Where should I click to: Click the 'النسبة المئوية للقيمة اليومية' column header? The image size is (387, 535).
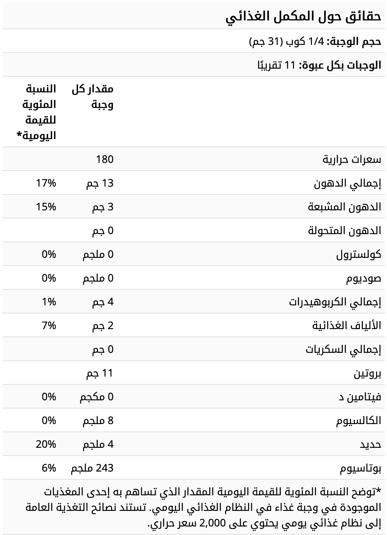37,112
